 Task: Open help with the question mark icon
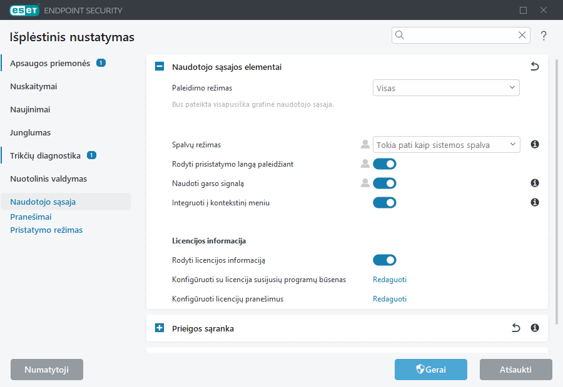tap(544, 36)
